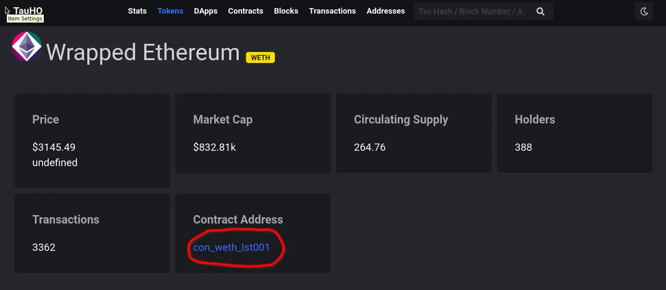This screenshot has width=666, height=290.
Task: Click the yellow WETH badge
Action: 260,57
